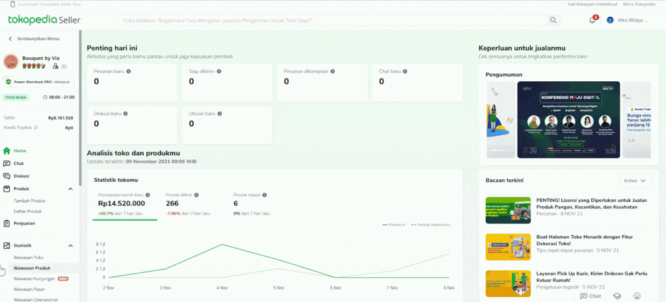Open Wawasan Operasional menu item
Screen dimensions: 666x302
pyautogui.click(x=36, y=299)
